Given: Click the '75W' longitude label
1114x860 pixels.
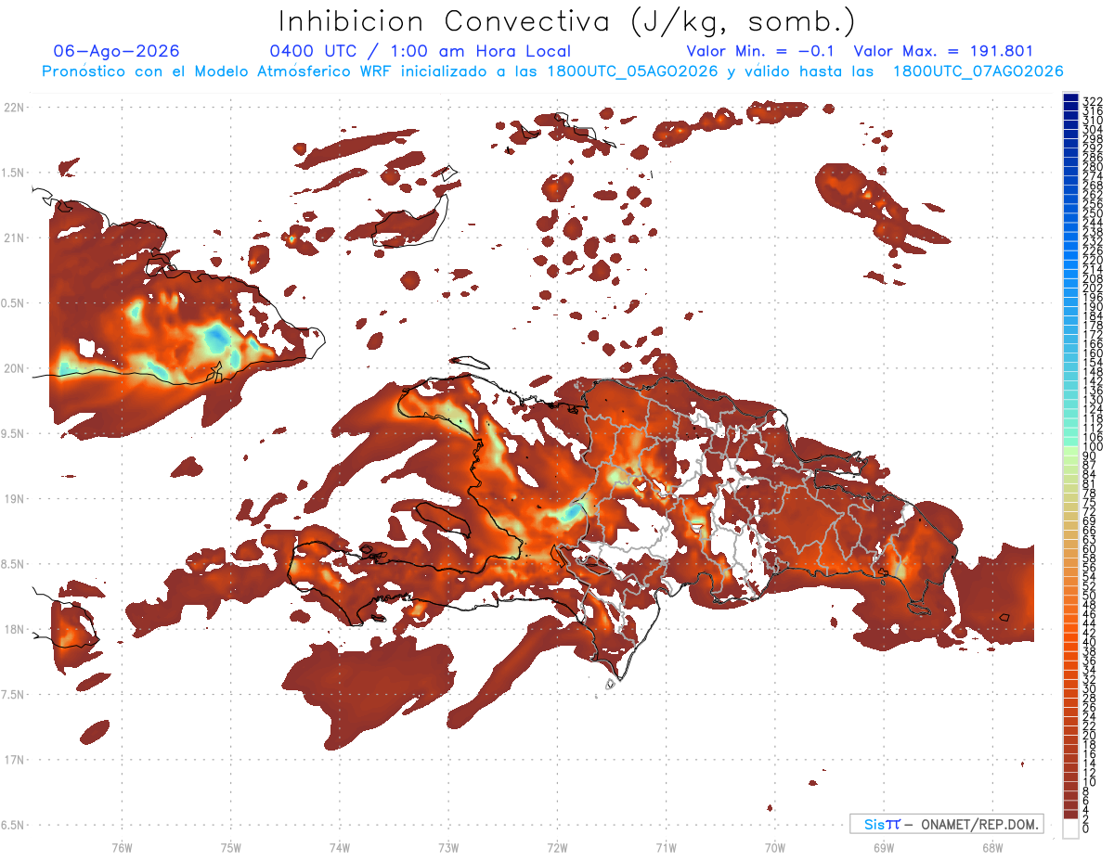Looking at the screenshot, I should tap(231, 846).
